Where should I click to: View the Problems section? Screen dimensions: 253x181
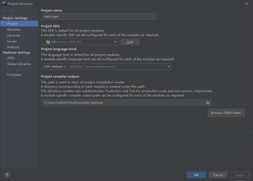pyautogui.click(x=14, y=75)
